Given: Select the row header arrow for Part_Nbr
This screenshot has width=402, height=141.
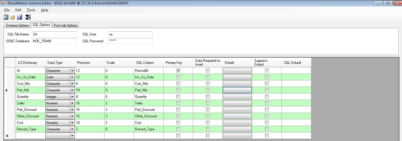Looking at the screenshot, I should point(7,90).
